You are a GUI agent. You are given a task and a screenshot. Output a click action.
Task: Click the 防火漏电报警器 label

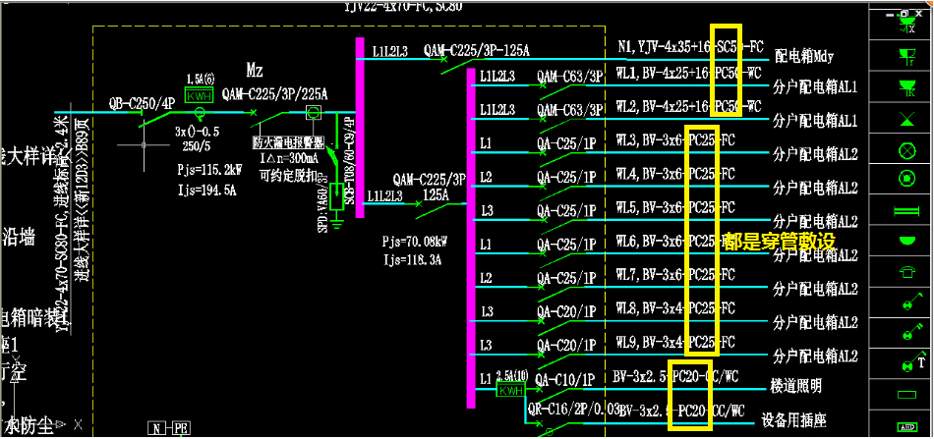tap(288, 142)
